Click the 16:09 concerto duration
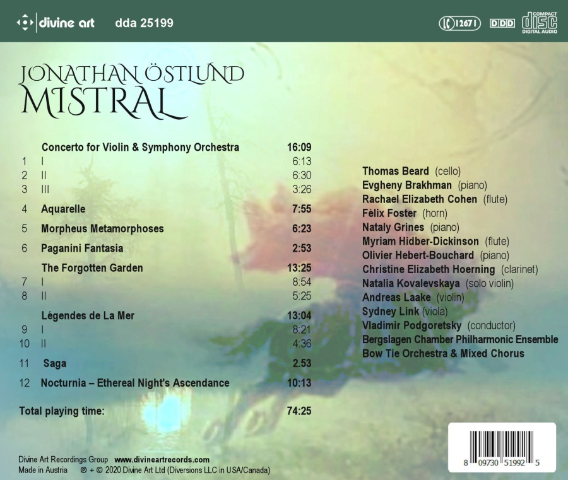This screenshot has height=480, width=568. click(x=299, y=148)
